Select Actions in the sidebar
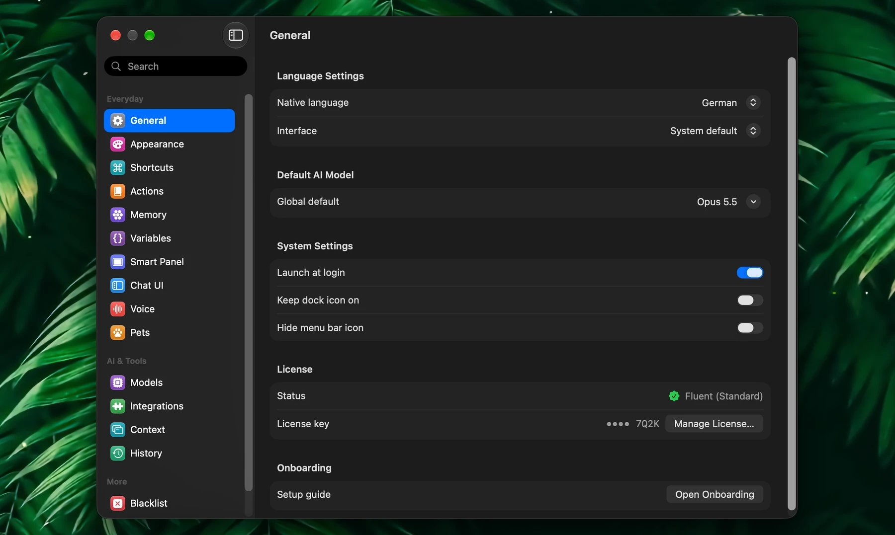895x535 pixels. tap(170, 191)
